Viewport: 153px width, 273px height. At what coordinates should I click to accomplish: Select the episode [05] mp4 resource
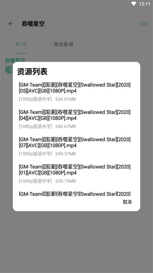(x=75, y=92)
